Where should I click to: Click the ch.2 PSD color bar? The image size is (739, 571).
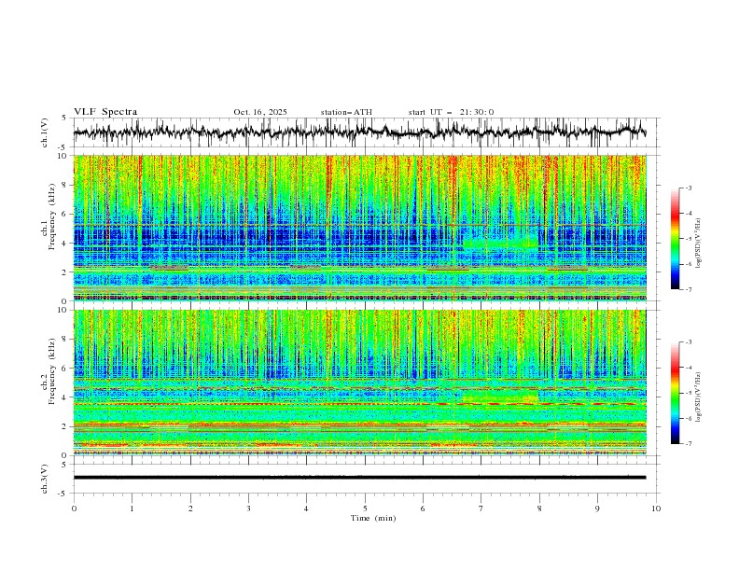click(x=675, y=393)
